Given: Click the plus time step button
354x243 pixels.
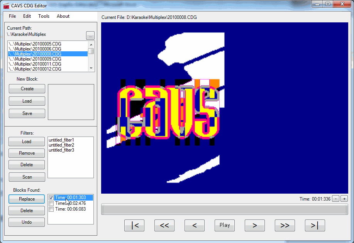Looking at the screenshot, I should pyautogui.click(x=344, y=199).
